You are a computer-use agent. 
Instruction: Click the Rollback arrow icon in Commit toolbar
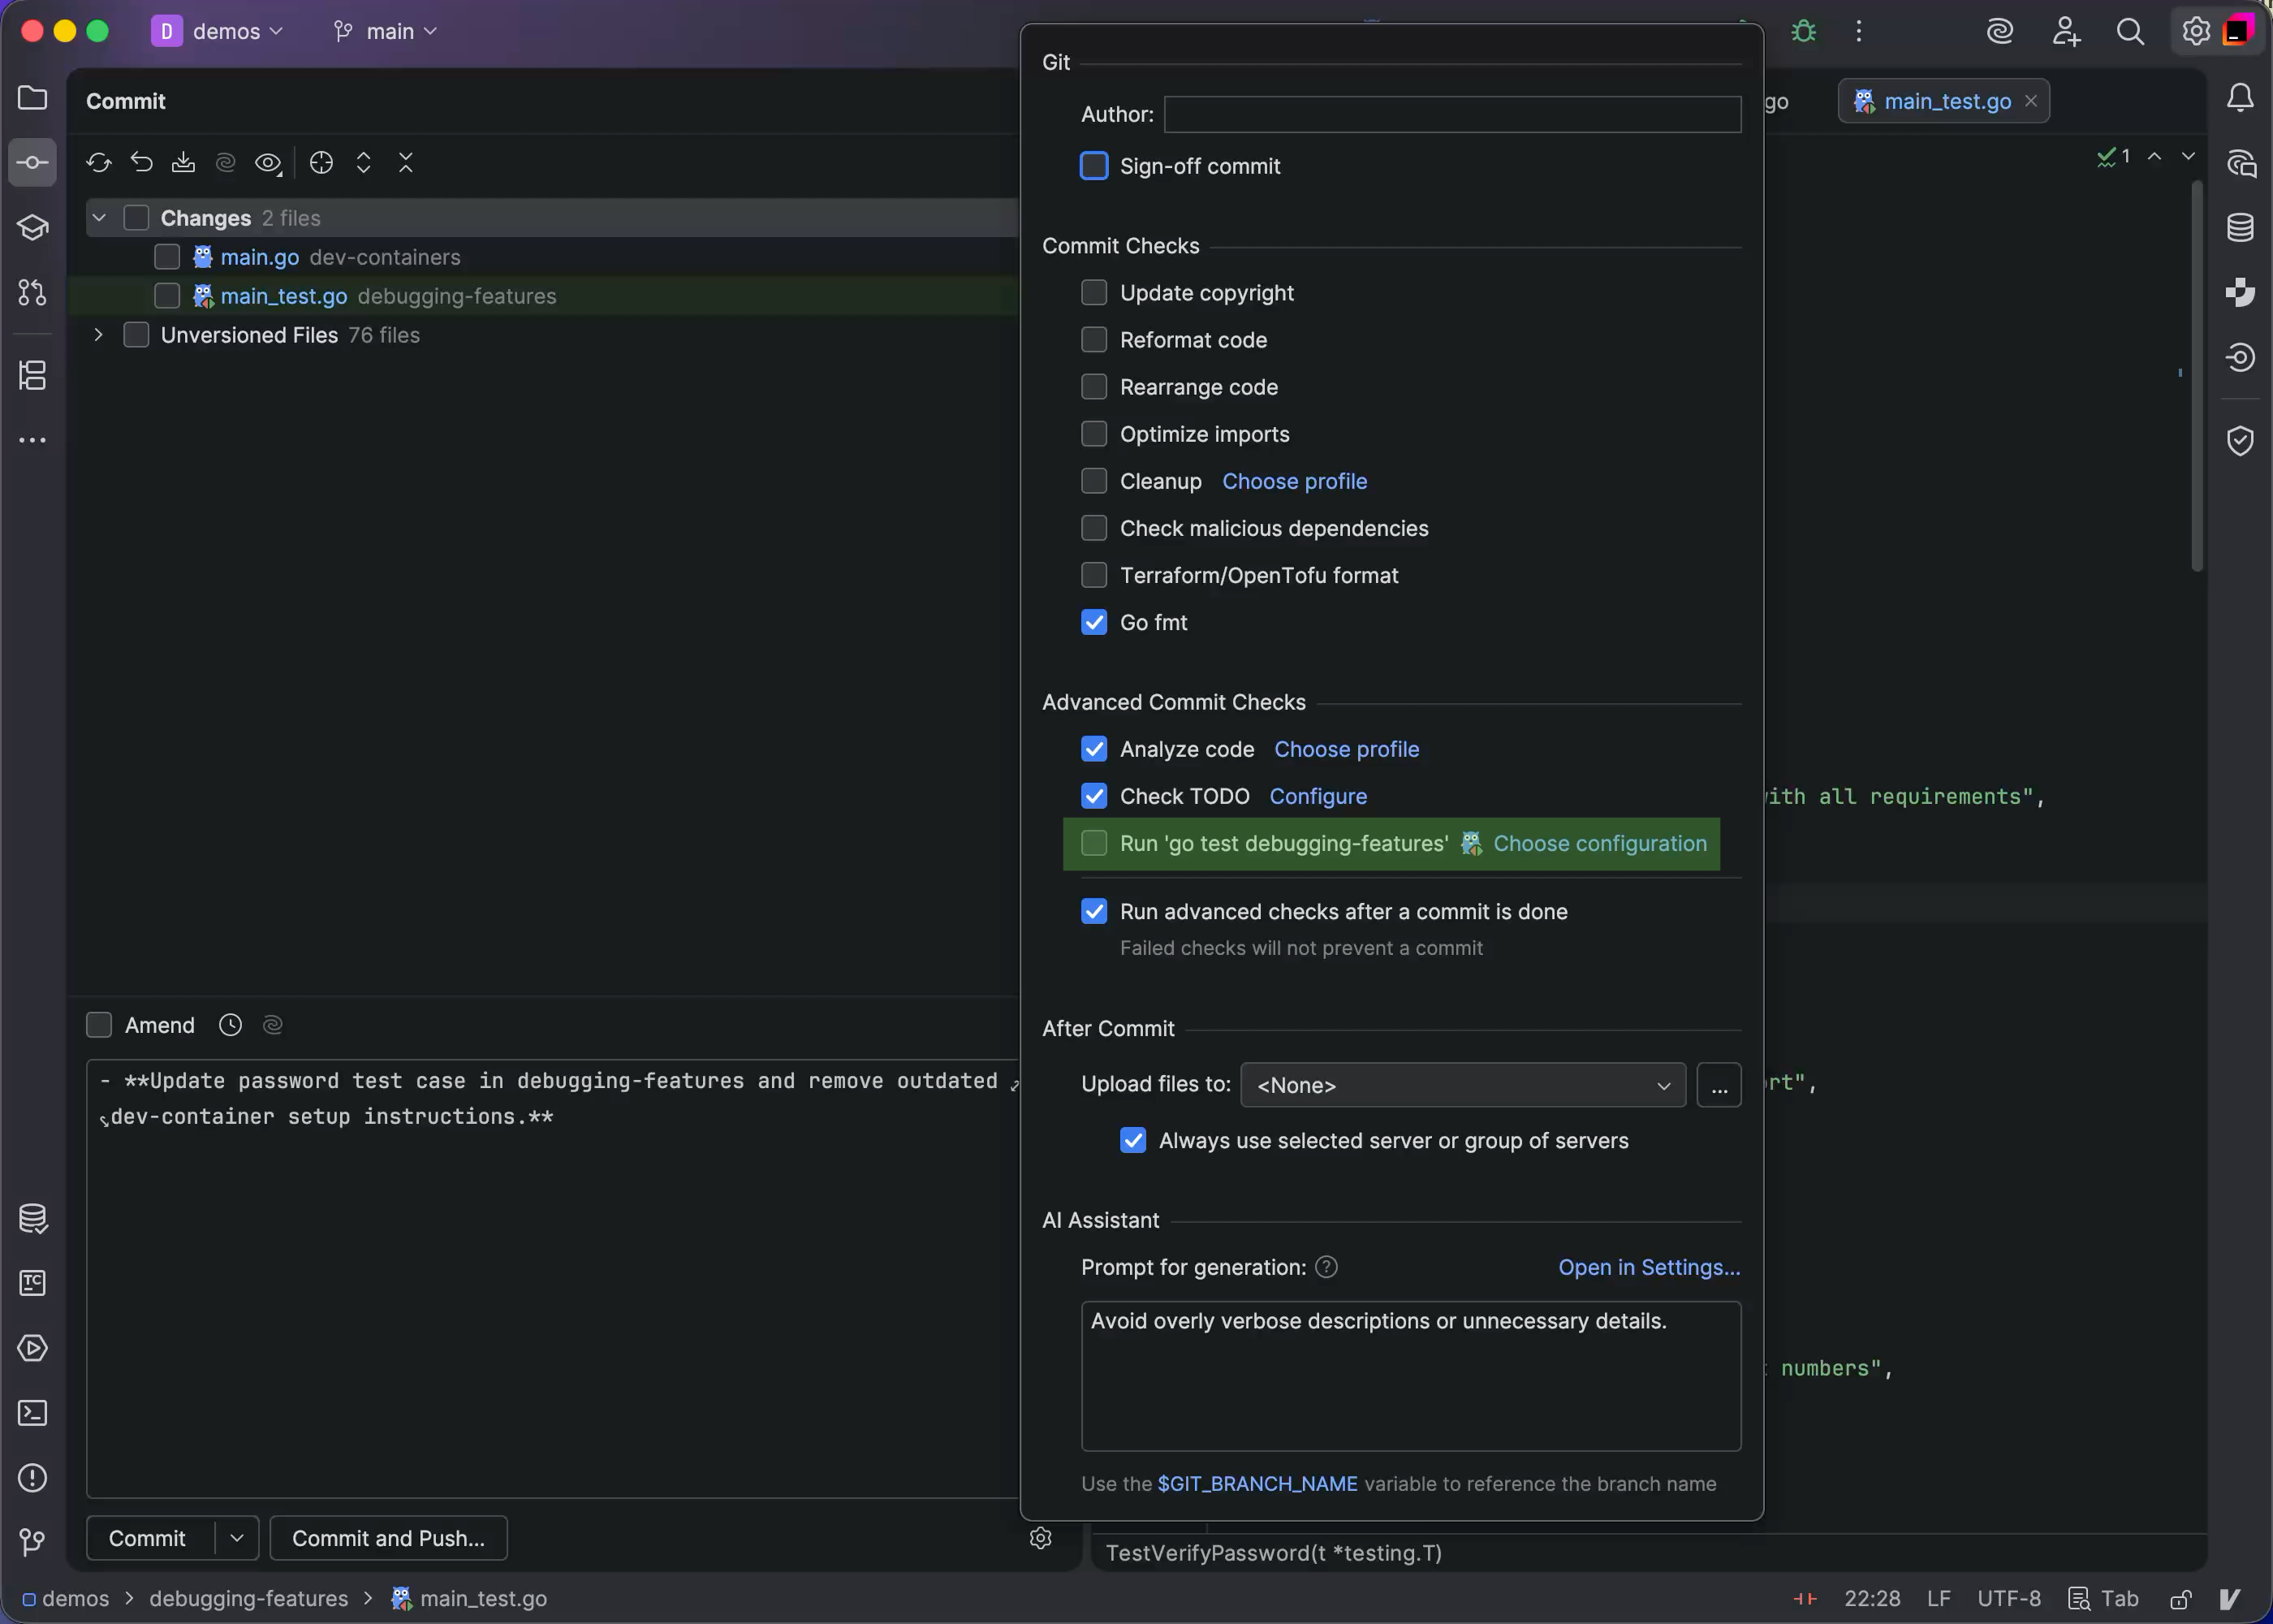(x=141, y=162)
